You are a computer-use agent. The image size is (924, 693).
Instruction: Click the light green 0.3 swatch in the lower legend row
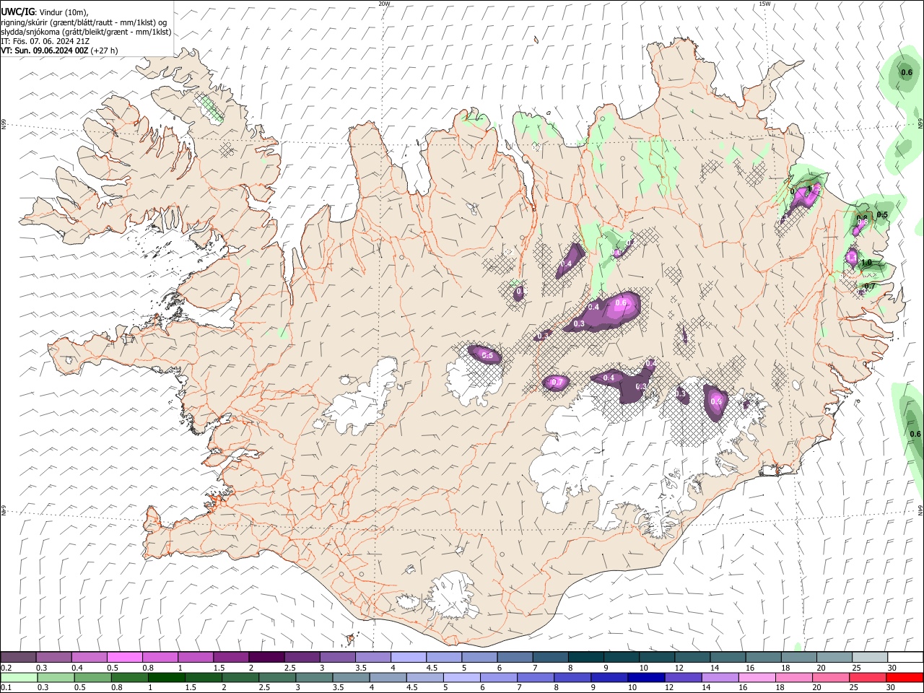pos(56,678)
